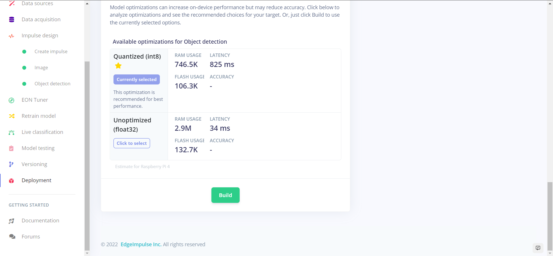Click the Live classification icon
The height and width of the screenshot is (256, 553).
coord(12,132)
